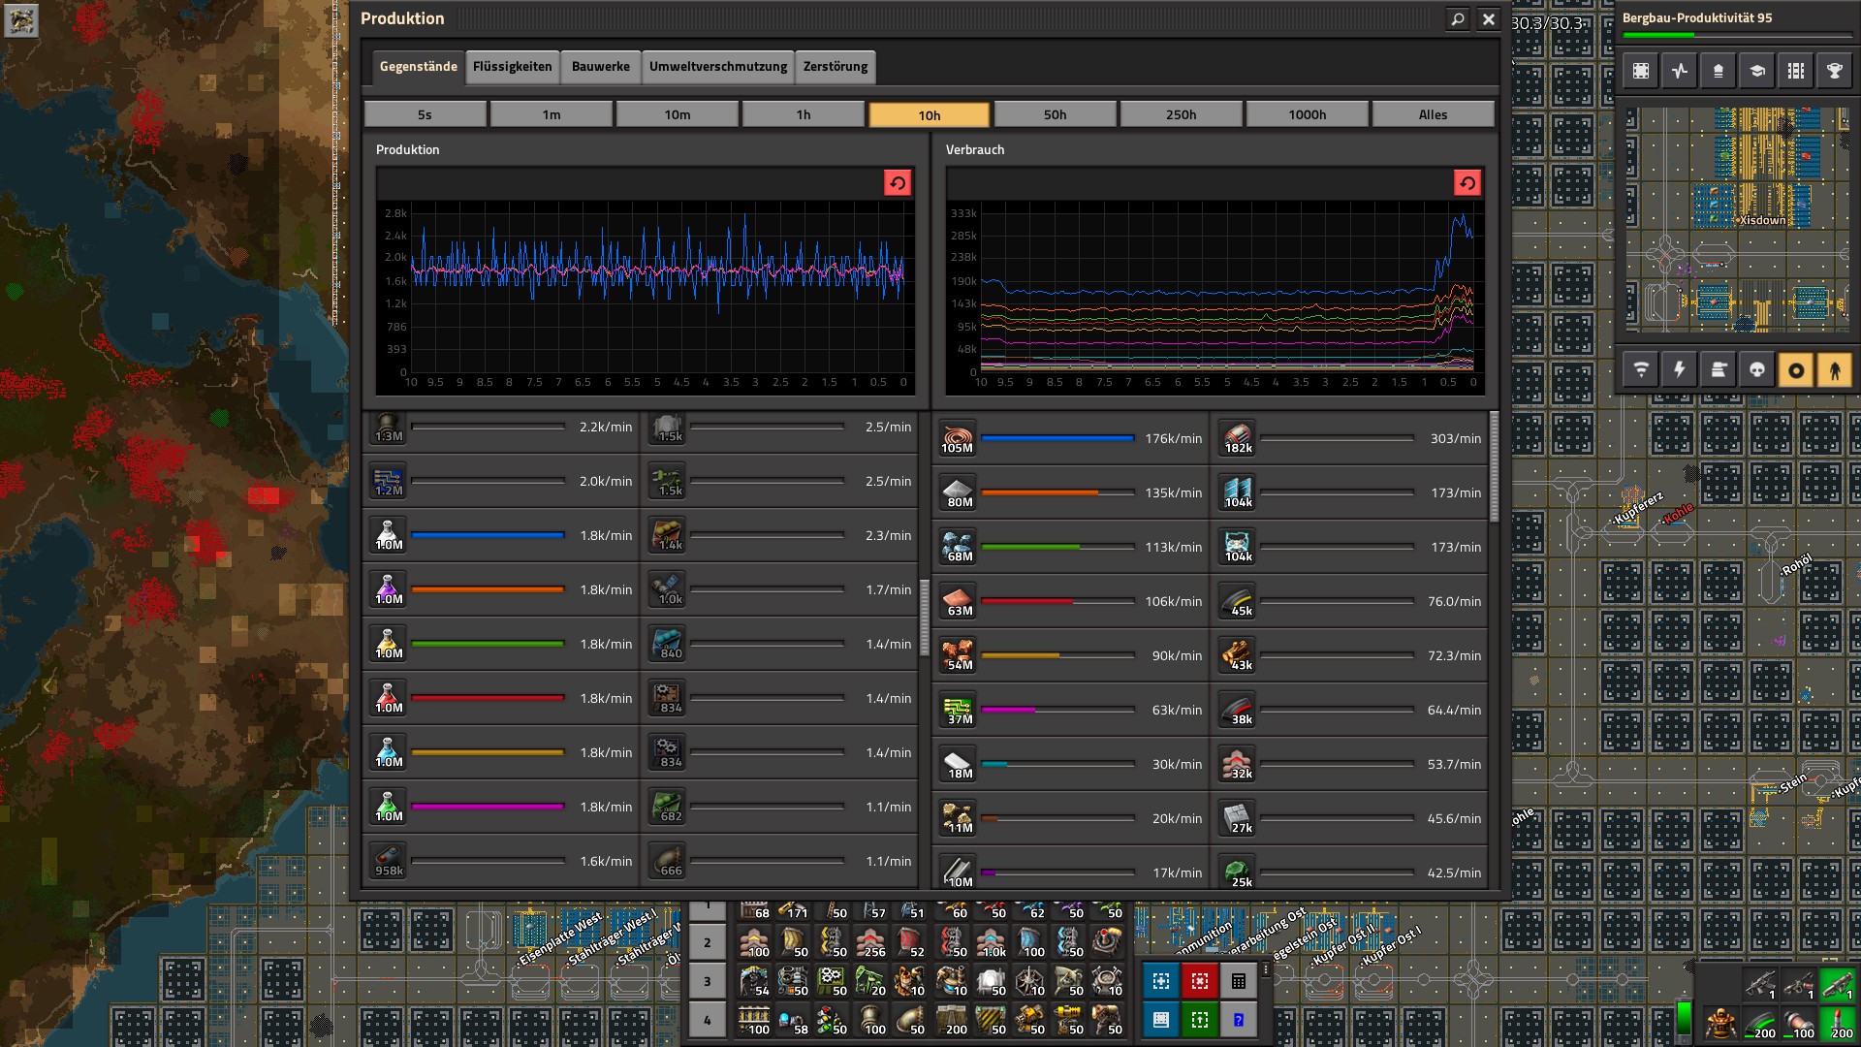Switch to the Bauwerke tab
The height and width of the screenshot is (1047, 1861).
[601, 66]
